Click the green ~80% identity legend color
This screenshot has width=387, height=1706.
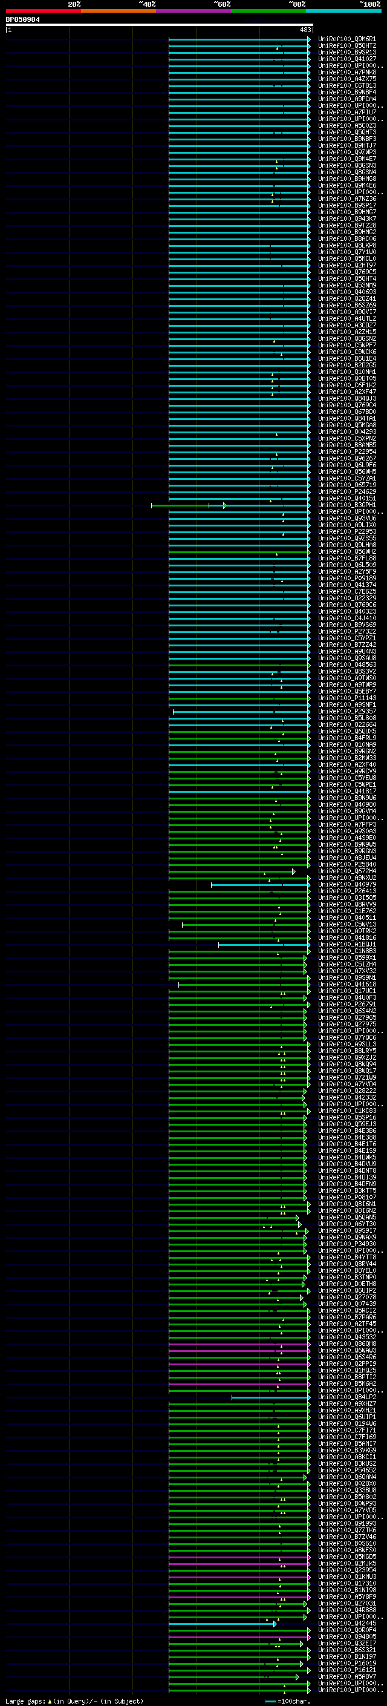tap(268, 11)
